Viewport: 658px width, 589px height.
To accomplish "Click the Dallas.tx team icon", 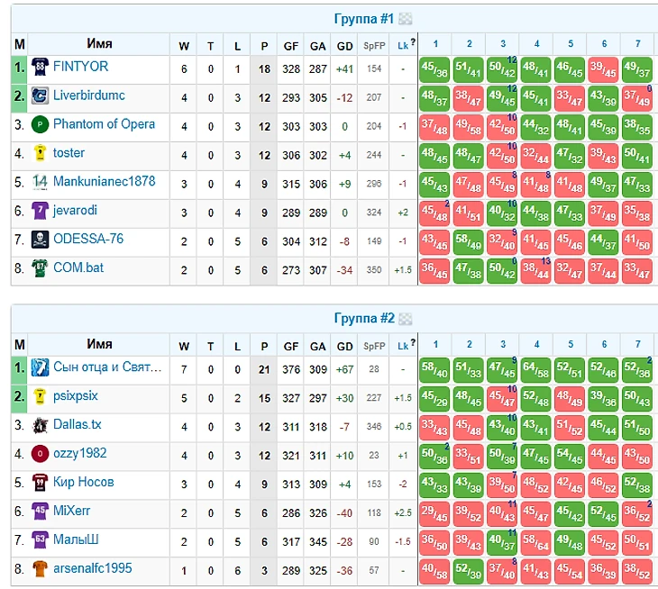I will tap(41, 425).
